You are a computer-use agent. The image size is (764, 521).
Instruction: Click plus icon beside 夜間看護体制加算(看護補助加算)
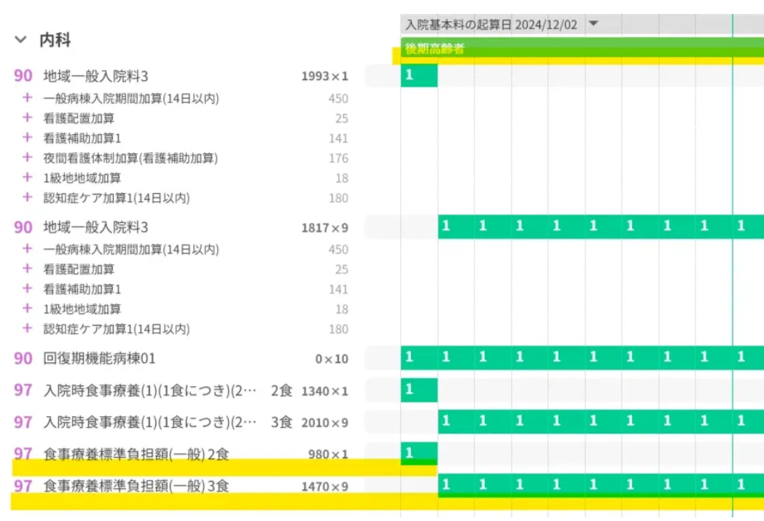tap(27, 158)
